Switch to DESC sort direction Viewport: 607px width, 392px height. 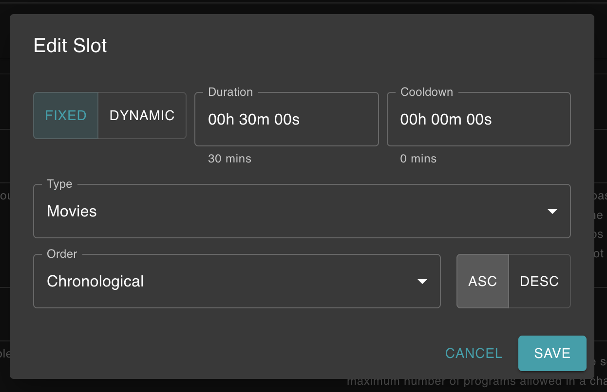(539, 281)
